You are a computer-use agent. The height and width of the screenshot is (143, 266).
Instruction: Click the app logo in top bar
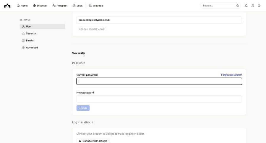[x=7, y=6]
